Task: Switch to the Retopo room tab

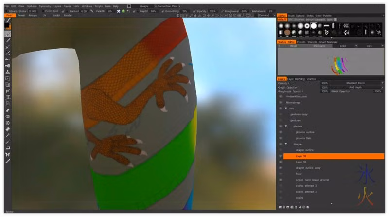Action: click(33, 16)
